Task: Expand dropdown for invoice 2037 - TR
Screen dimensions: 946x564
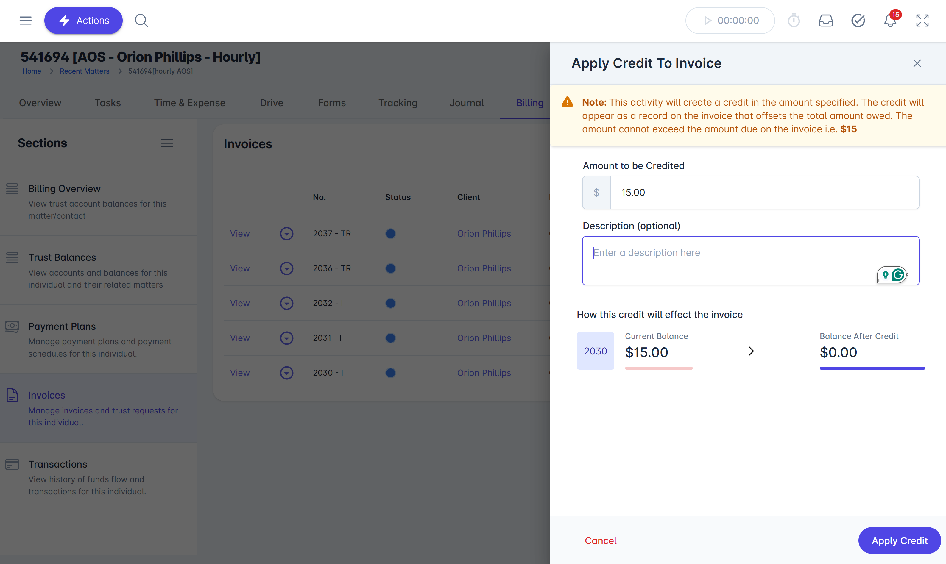Action: (286, 233)
